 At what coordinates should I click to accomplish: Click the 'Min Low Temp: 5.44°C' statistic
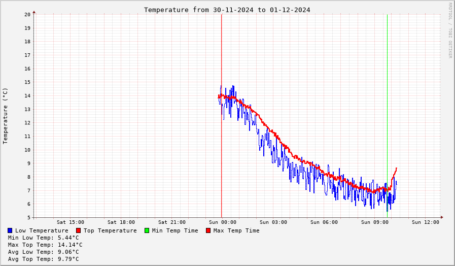point(44,238)
